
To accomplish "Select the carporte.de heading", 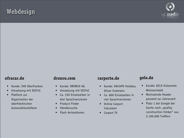I will click(x=108, y=78).
